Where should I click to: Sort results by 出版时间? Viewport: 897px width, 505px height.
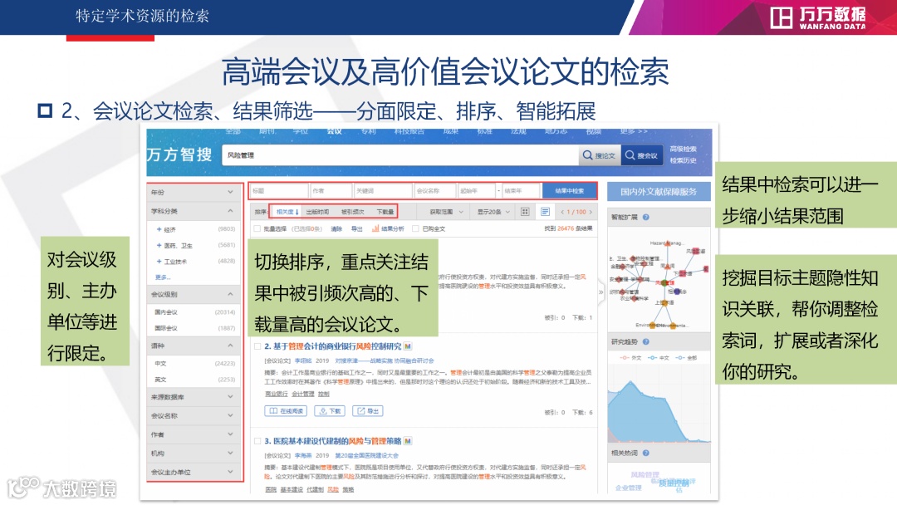tap(317, 212)
